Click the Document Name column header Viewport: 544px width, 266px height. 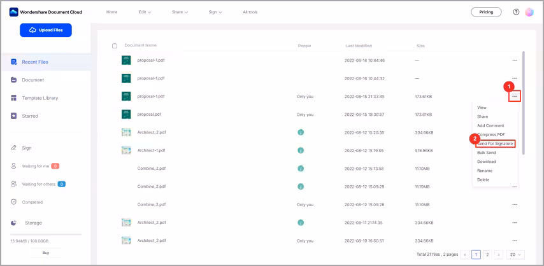(x=141, y=45)
